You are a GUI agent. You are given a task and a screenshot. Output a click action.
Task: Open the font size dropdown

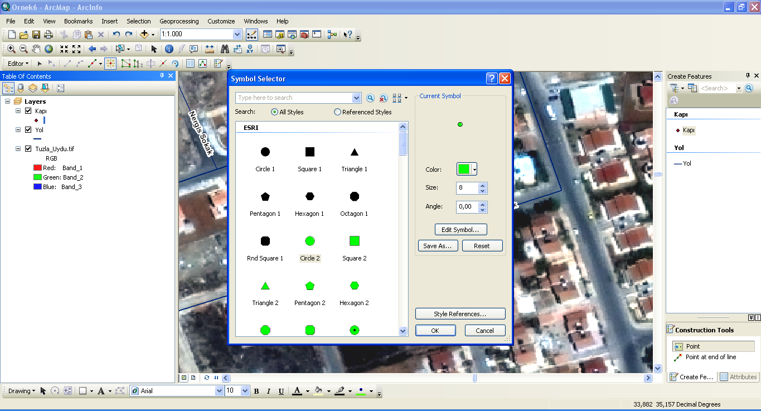(245, 391)
